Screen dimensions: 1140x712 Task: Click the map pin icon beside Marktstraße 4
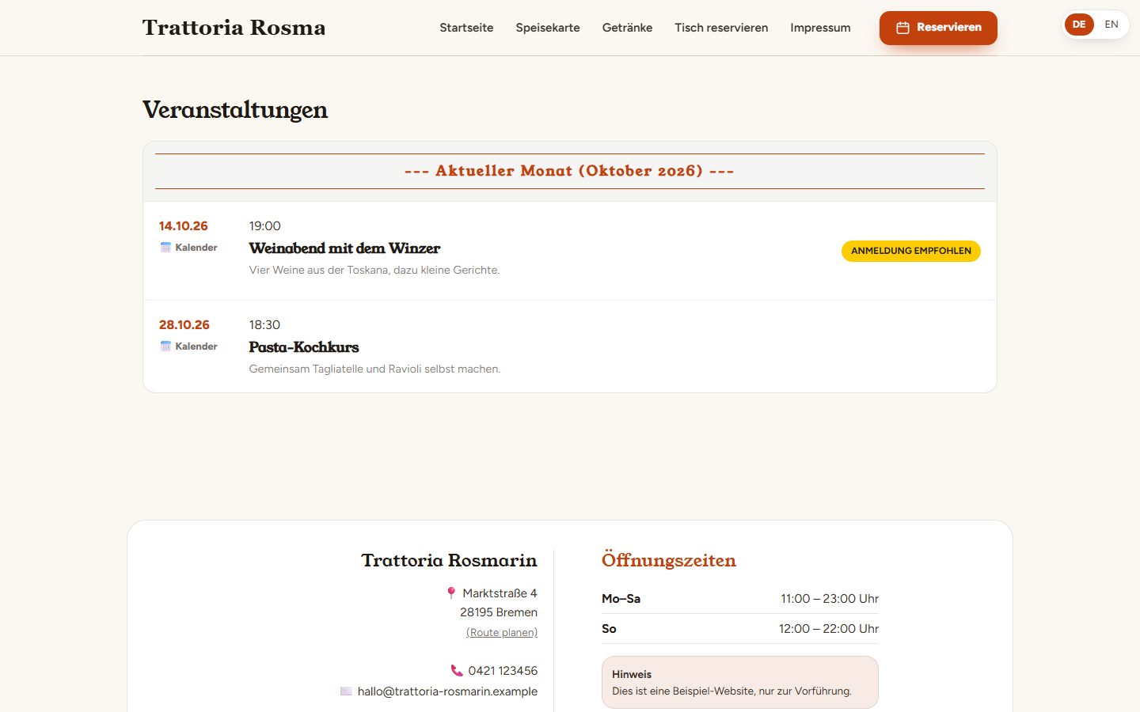(x=451, y=593)
